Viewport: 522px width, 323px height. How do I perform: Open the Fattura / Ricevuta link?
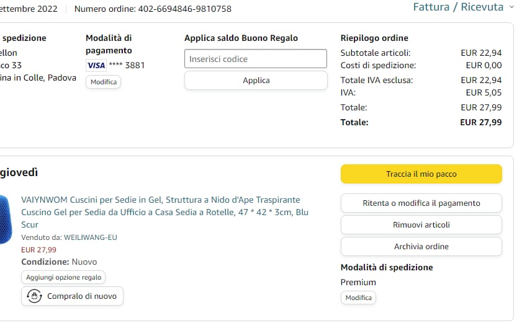(x=458, y=7)
